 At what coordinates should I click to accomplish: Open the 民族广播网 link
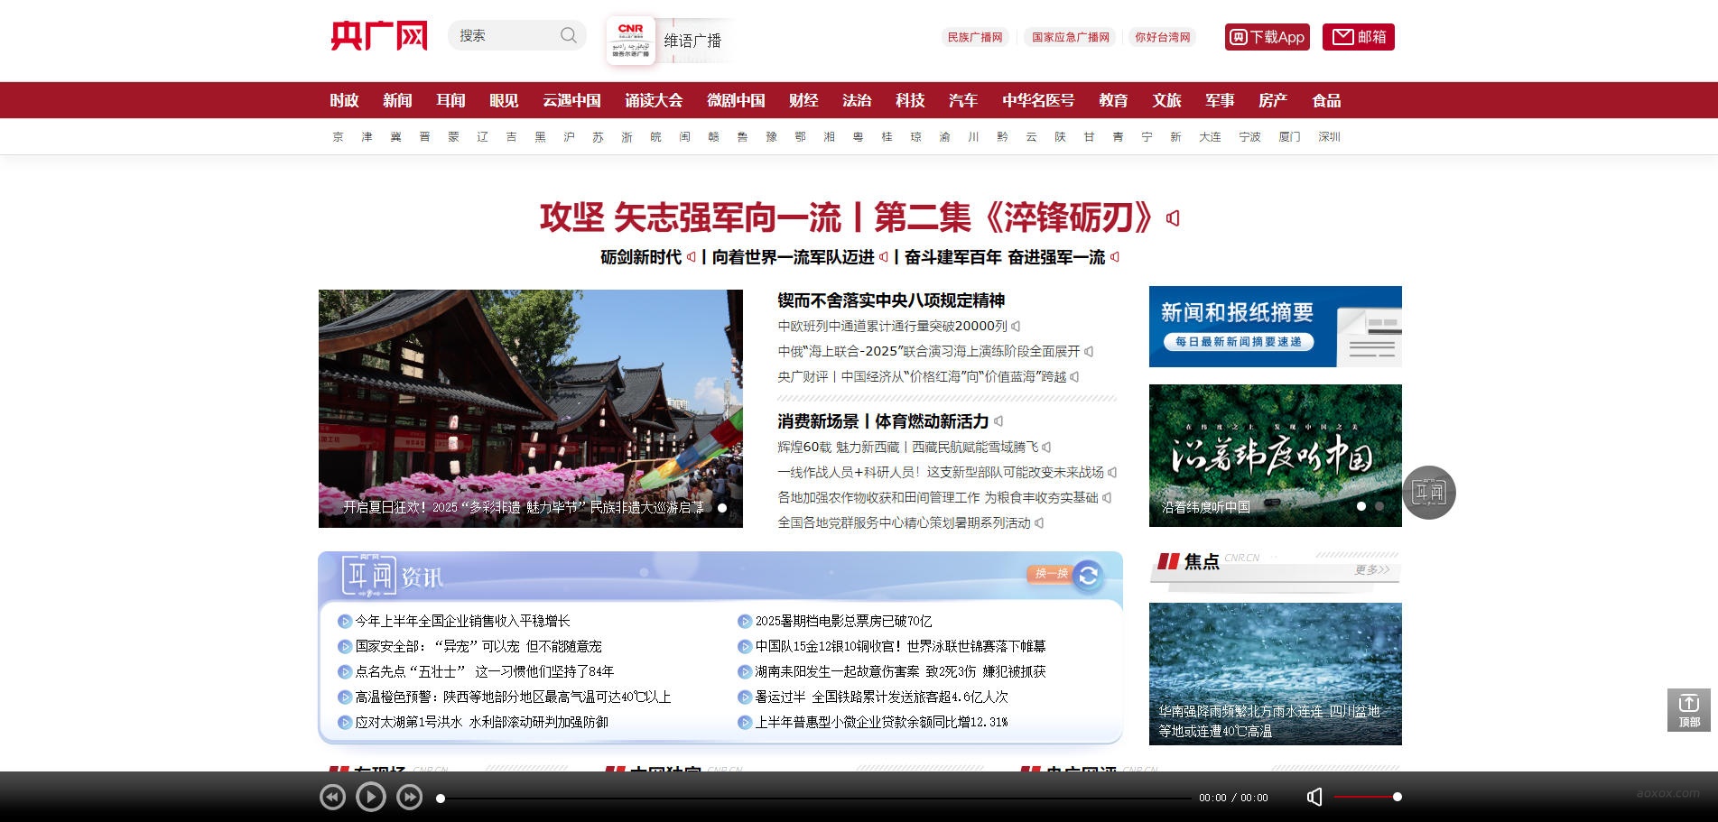coord(975,38)
